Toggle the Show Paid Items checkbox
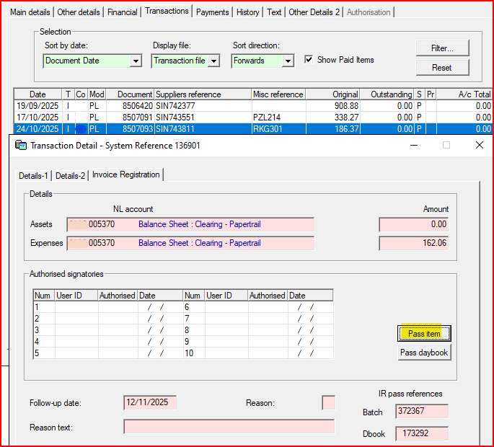 coord(309,60)
